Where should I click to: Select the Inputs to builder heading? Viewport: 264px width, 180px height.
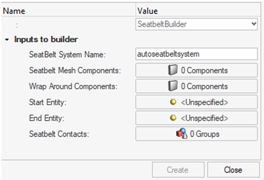46,39
